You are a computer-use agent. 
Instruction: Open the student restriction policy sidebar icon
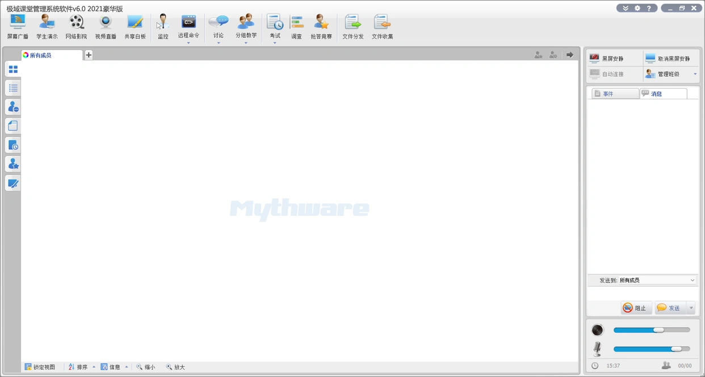13,107
